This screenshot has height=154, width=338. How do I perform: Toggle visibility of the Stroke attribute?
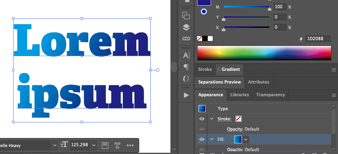pyautogui.click(x=202, y=119)
